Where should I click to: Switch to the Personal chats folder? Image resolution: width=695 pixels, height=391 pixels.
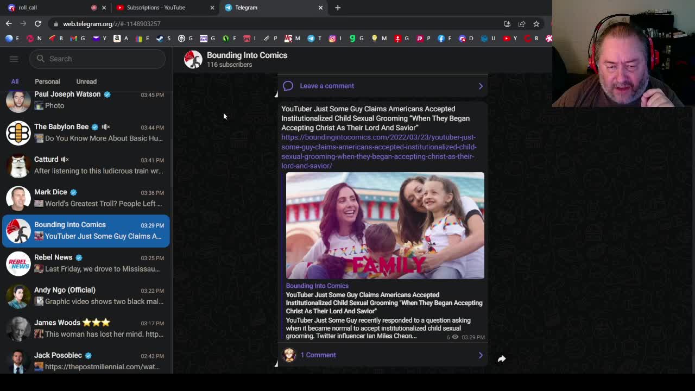(x=47, y=81)
